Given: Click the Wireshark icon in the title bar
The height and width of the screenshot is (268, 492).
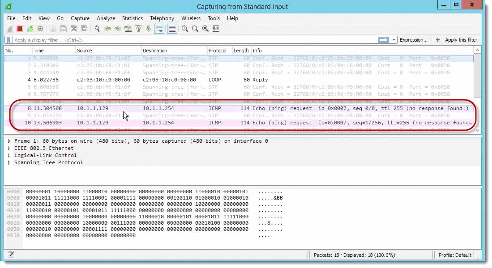Looking at the screenshot, I should point(9,6).
